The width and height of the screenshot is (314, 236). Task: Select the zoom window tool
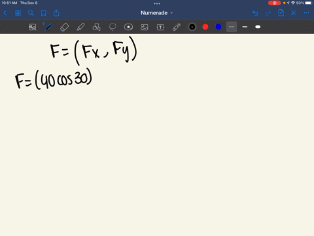pyautogui.click(x=33, y=27)
